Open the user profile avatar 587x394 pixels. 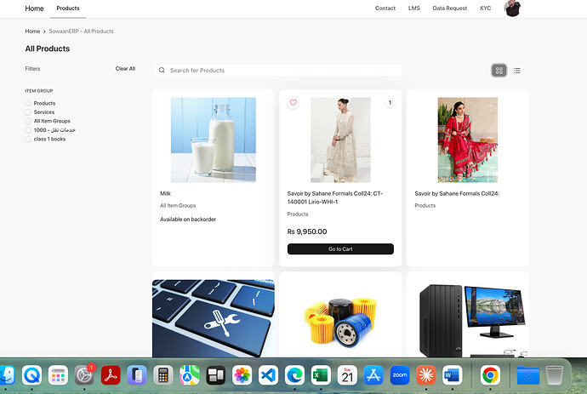(512, 9)
